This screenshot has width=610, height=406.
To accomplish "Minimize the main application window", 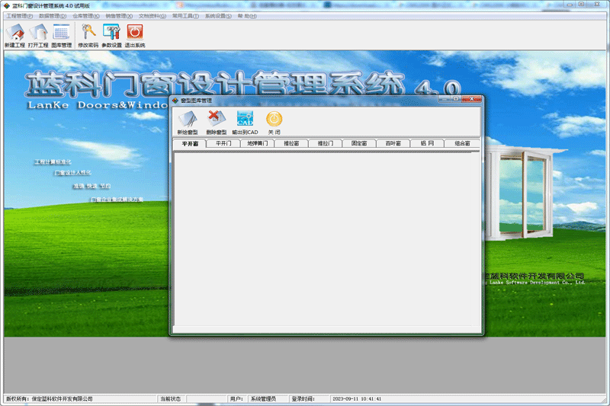I will (x=570, y=5).
